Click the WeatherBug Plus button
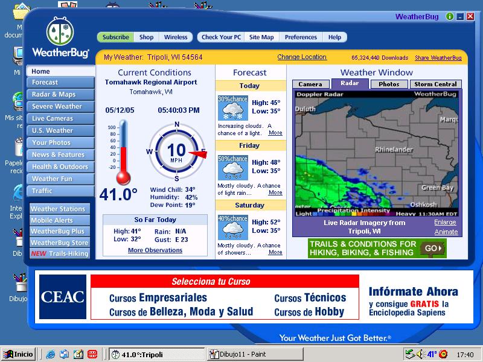The image size is (483, 362). [60, 232]
